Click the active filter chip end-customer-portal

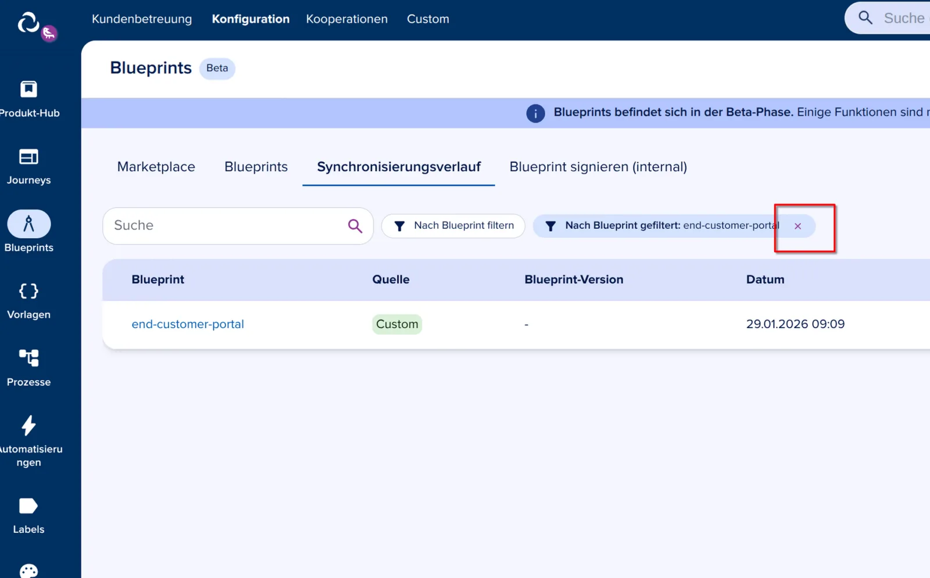click(674, 226)
